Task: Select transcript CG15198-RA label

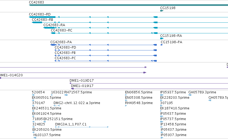Action: point(171,36)
